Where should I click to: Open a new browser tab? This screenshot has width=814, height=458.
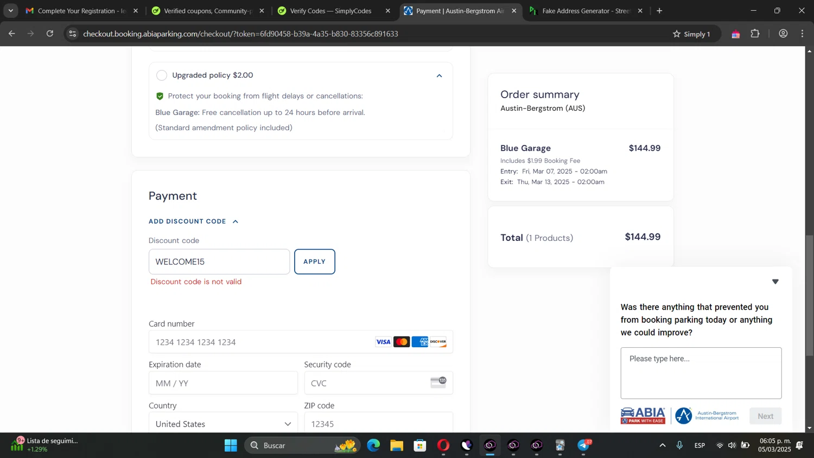[x=660, y=11]
